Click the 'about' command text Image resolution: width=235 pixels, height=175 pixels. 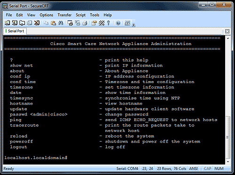click(x=17, y=71)
